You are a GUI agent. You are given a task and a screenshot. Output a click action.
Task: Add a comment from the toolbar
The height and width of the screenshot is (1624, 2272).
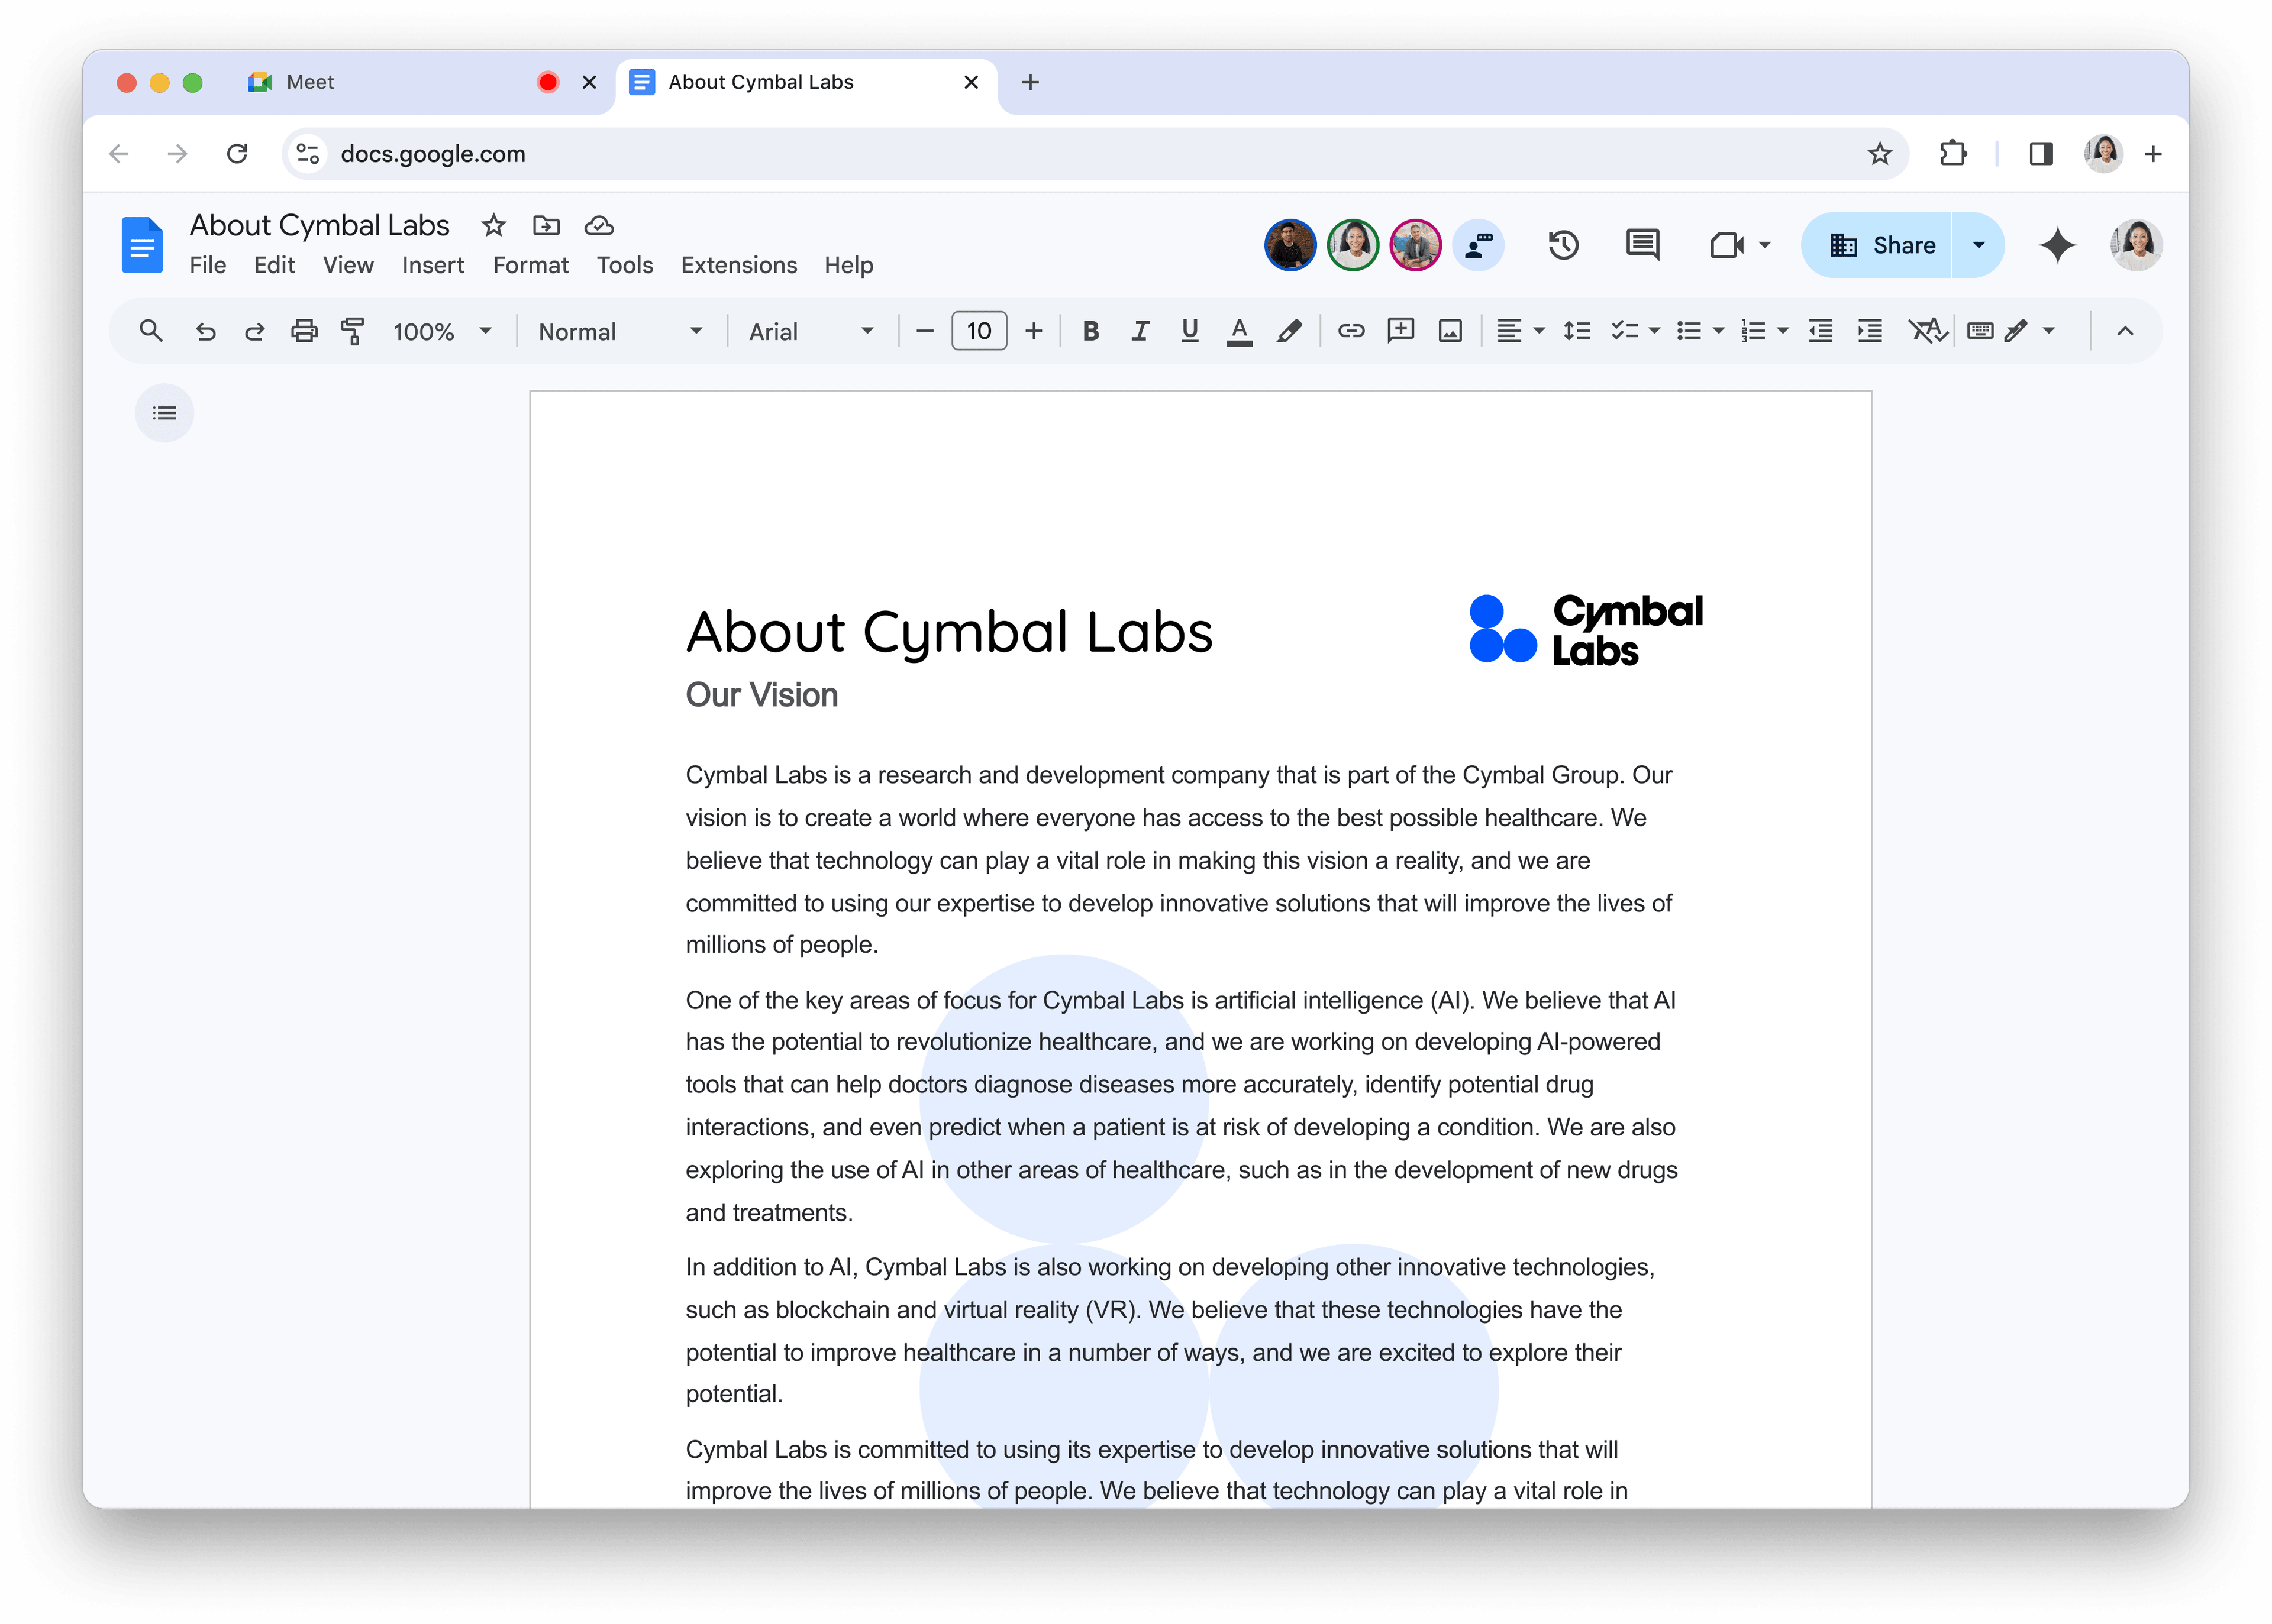pos(1400,331)
